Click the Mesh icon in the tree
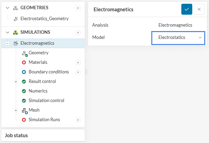This screenshot has height=143, width=209. tap(24, 111)
